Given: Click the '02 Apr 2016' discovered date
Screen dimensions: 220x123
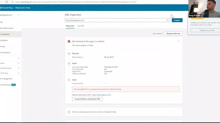Looking at the screenshot, I should coord(109,57).
